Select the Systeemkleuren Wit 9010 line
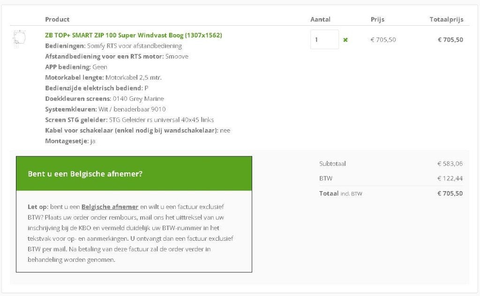Screen dimensions: 480x296 pos(105,109)
